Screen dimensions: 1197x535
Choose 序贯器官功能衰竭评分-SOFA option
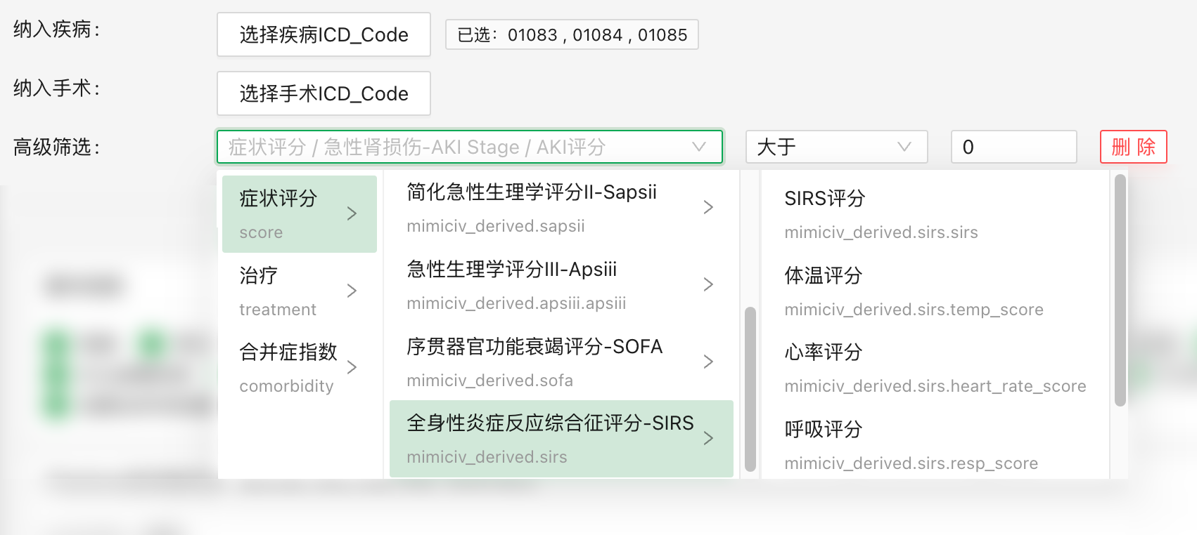point(535,362)
